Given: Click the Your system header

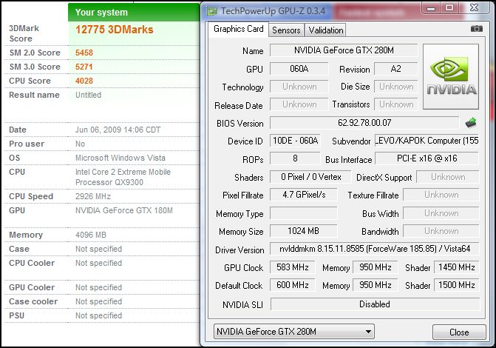Looking at the screenshot, I should (x=101, y=13).
